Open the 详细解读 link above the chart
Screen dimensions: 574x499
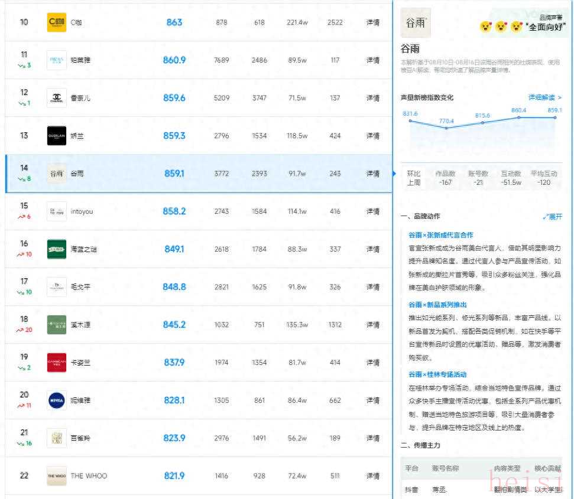544,97
